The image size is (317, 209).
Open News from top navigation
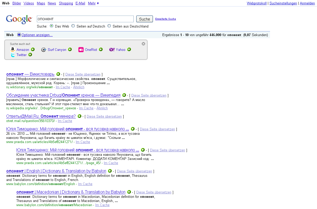click(x=52, y=3)
